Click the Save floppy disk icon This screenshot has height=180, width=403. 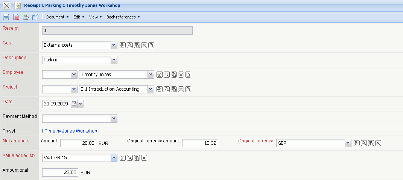tap(6, 17)
